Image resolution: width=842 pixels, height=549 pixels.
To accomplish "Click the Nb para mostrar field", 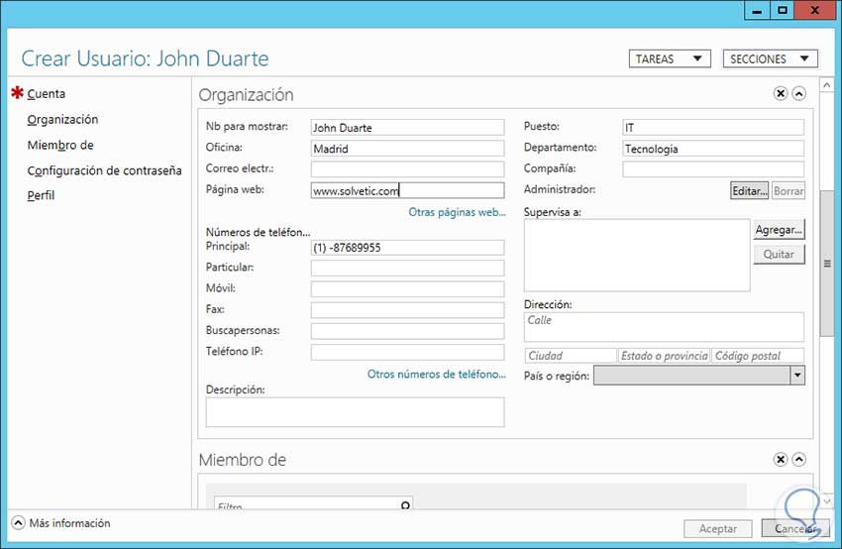I will (407, 127).
